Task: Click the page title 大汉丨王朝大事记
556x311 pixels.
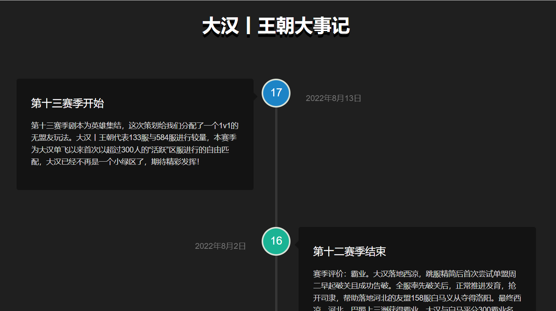Action: 276,26
